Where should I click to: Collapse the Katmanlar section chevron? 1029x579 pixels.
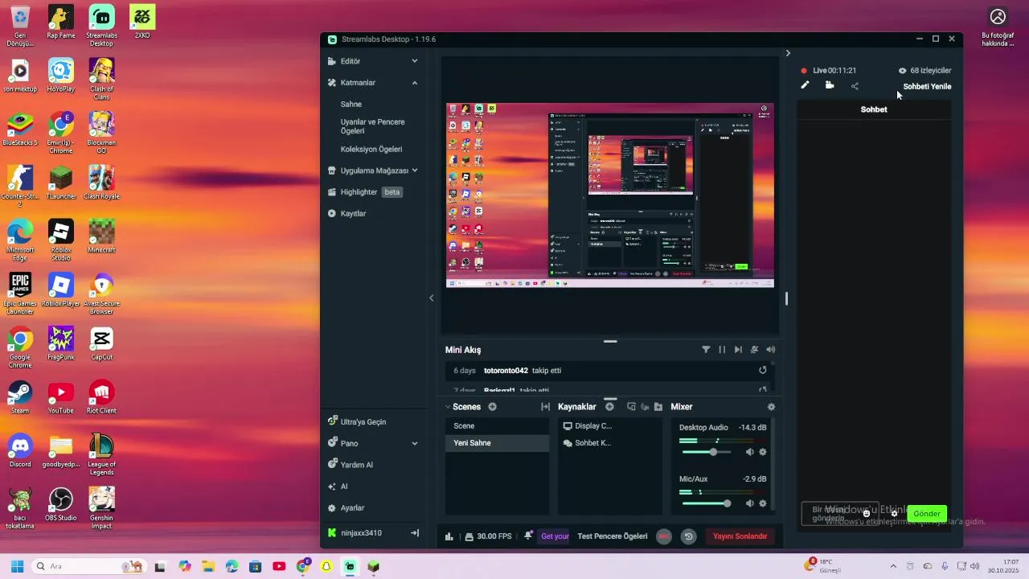[415, 83]
